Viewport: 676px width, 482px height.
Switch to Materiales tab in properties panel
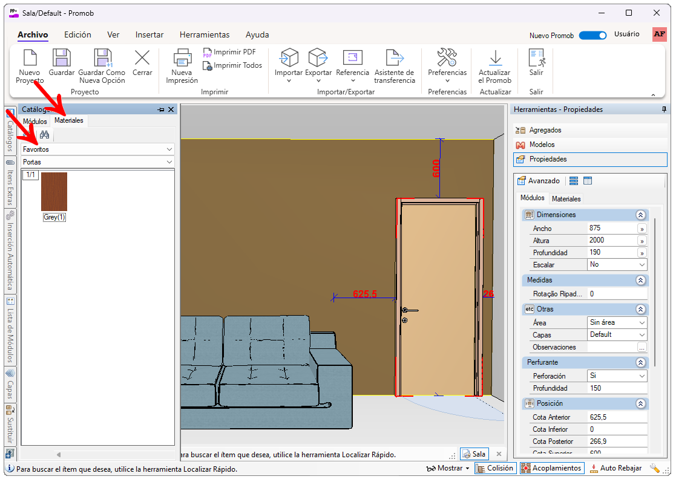click(566, 198)
